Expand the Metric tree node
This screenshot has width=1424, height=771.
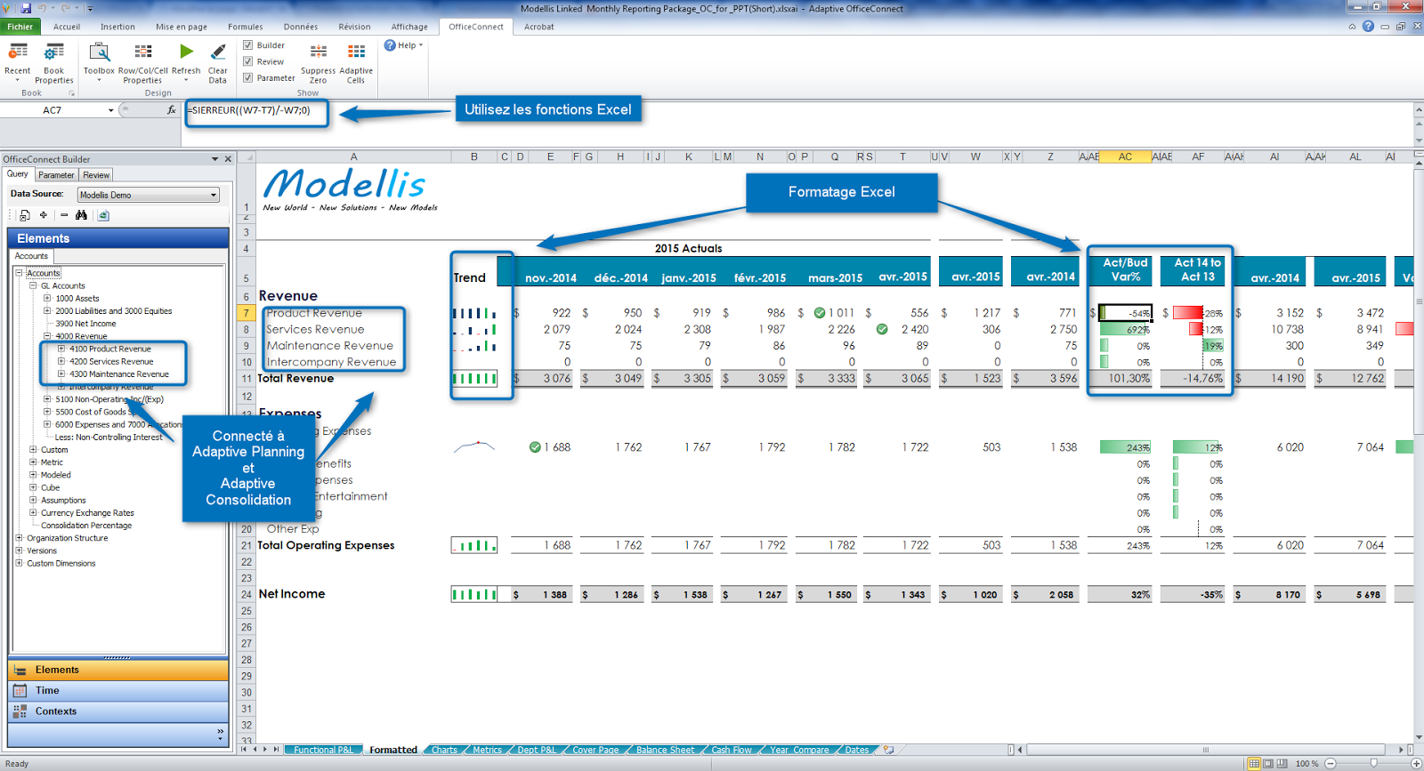click(x=33, y=462)
